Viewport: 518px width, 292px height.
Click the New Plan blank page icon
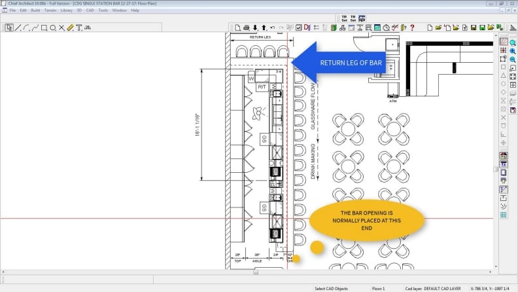[237, 27]
